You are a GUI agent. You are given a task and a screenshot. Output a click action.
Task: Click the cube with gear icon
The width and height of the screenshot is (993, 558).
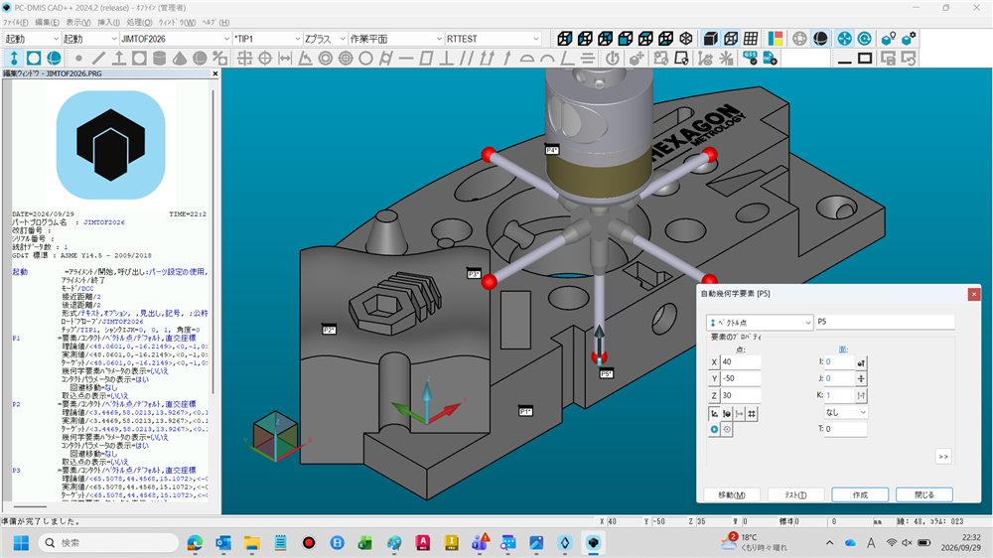(909, 39)
